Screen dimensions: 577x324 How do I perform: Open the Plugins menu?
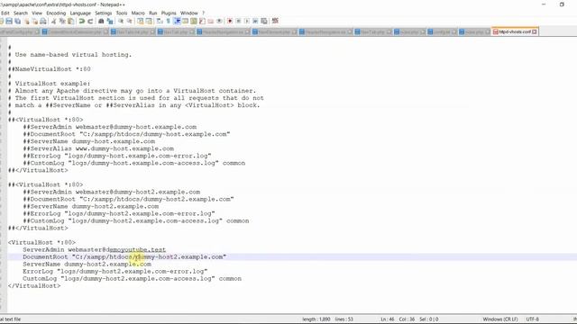click(x=169, y=13)
